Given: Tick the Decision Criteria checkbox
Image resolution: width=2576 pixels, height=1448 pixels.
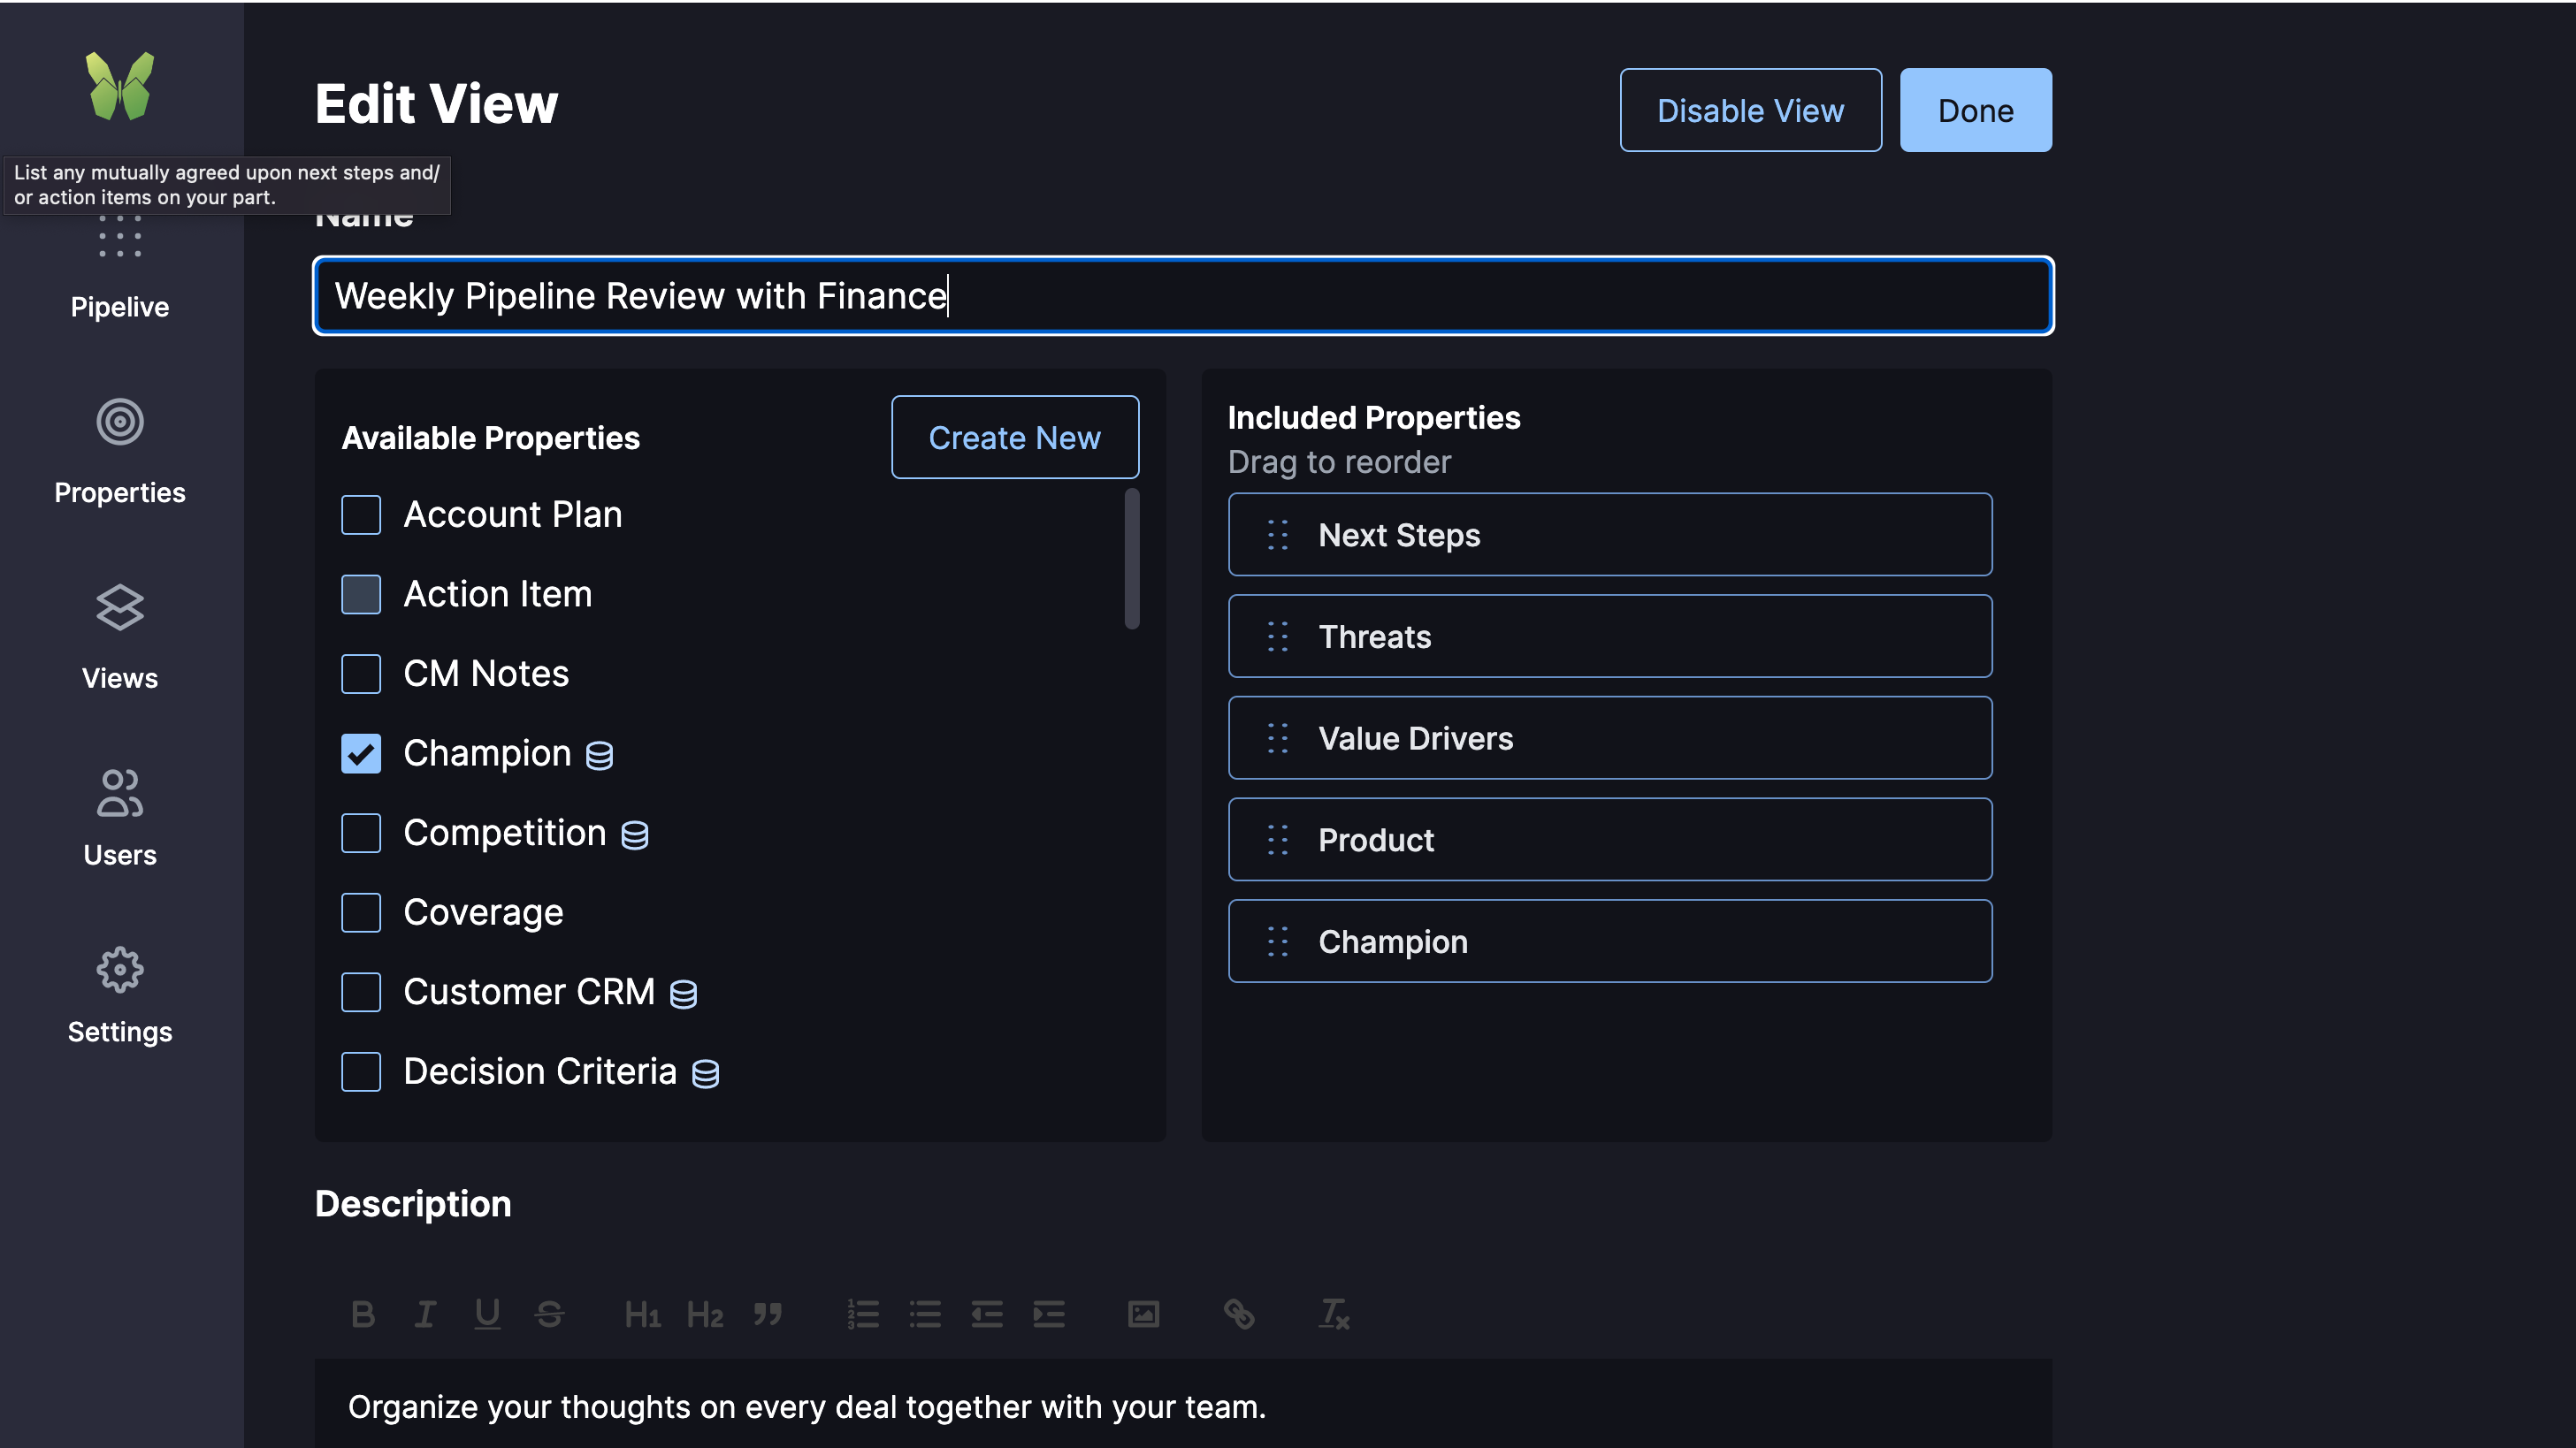Looking at the screenshot, I should coord(361,1072).
